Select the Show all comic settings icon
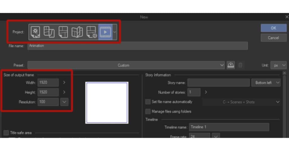 [91, 32]
